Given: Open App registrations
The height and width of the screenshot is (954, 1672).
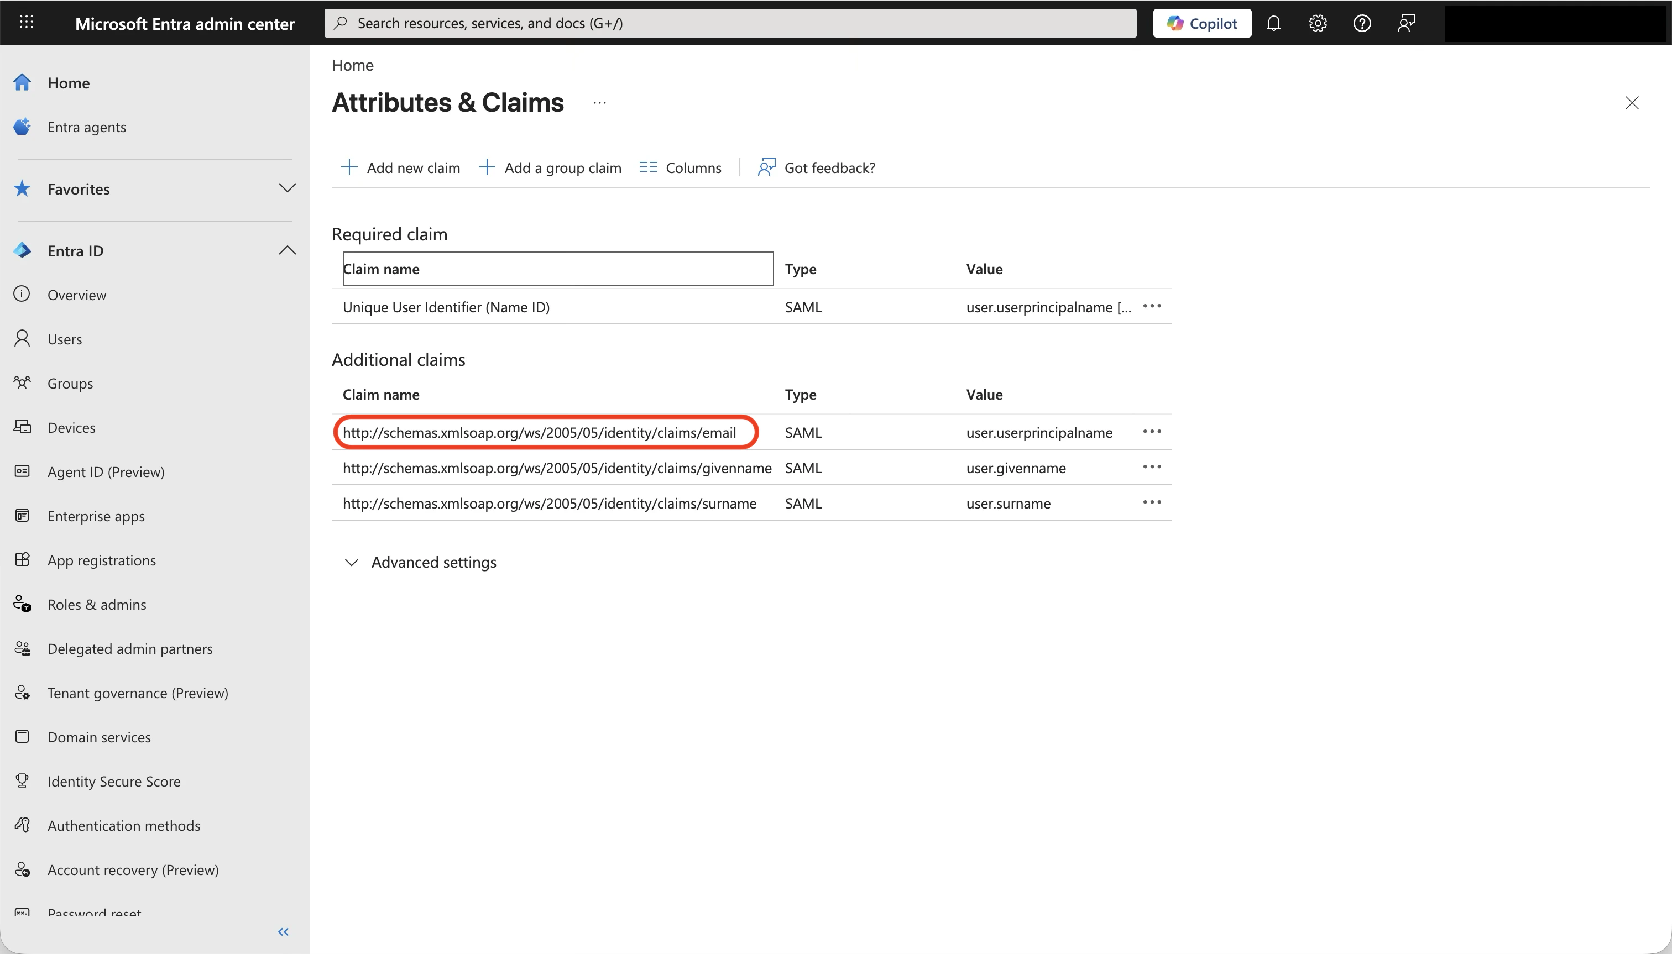Looking at the screenshot, I should pyautogui.click(x=102, y=560).
